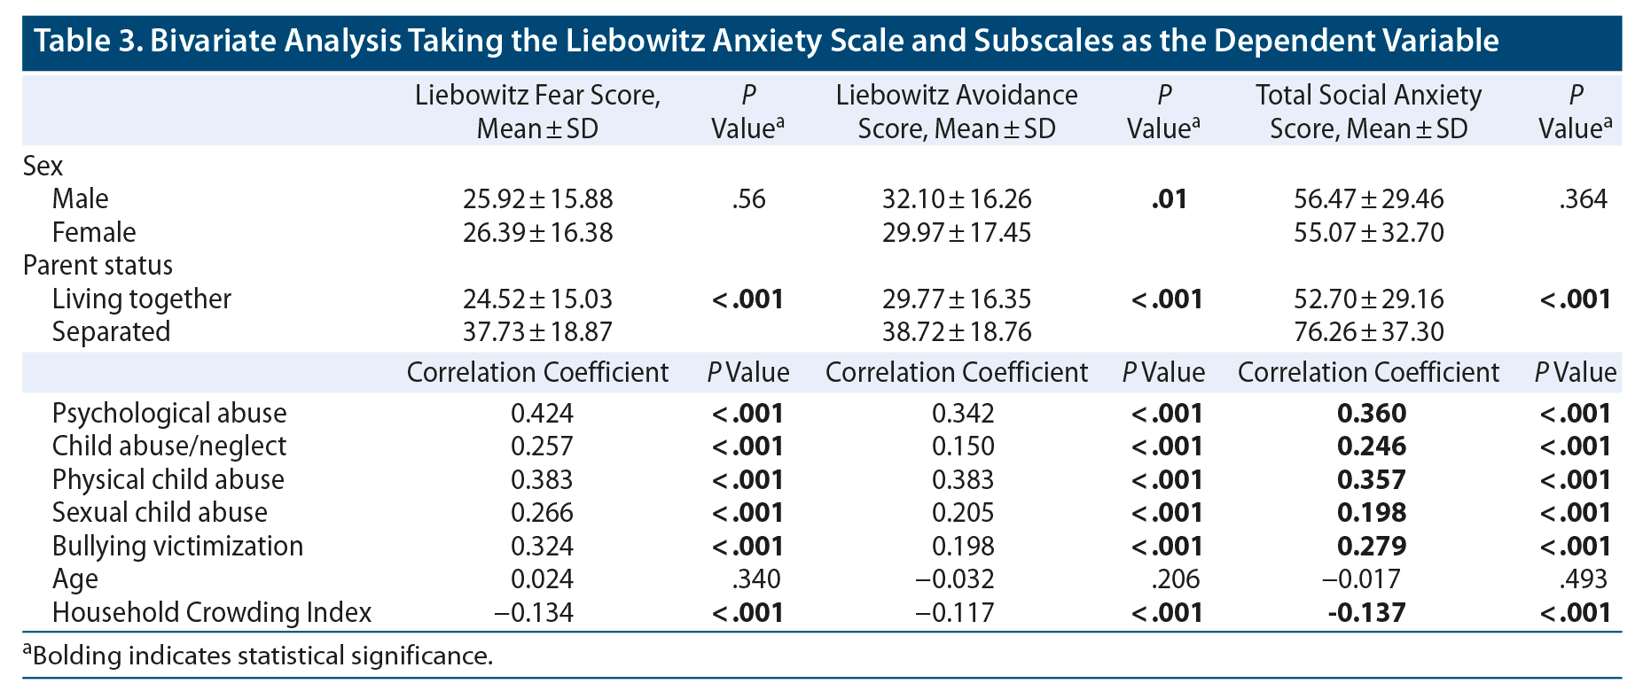Click the Total Social Anxiety Score header
Image resolution: width=1643 pixels, height=691 pixels.
tap(1368, 111)
